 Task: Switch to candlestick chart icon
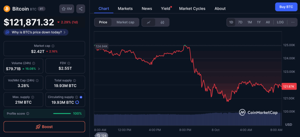pyautogui.click(x=162, y=22)
